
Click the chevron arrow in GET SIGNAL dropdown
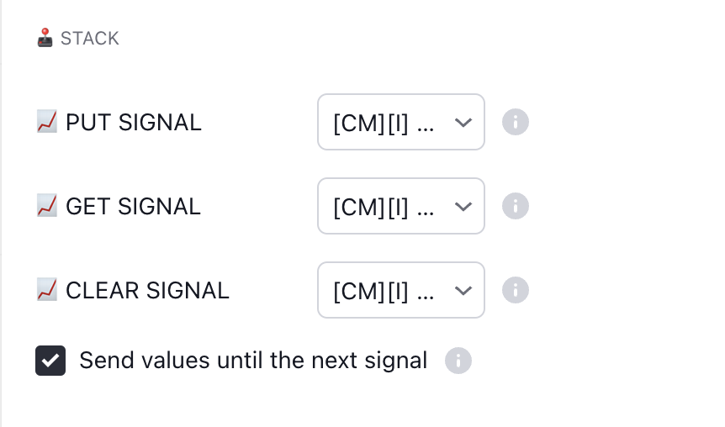[463, 207]
